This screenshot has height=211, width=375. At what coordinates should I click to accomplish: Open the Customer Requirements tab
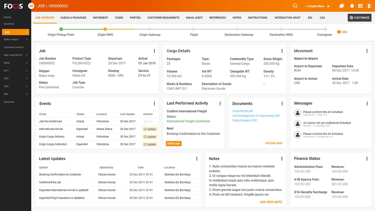point(163,18)
